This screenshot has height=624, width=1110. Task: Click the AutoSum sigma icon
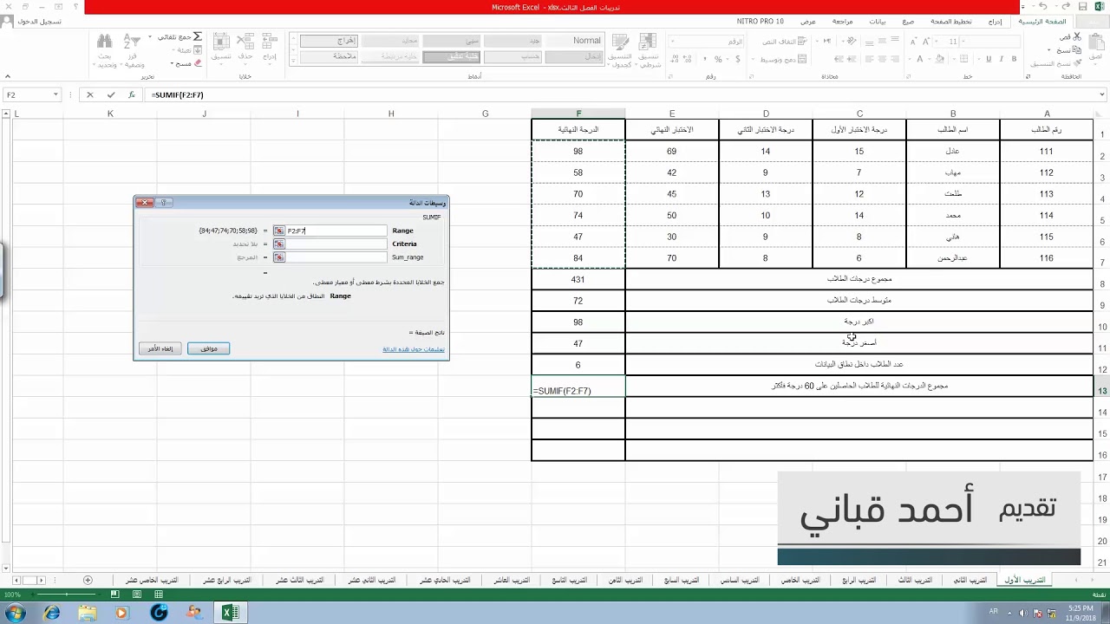(x=198, y=36)
